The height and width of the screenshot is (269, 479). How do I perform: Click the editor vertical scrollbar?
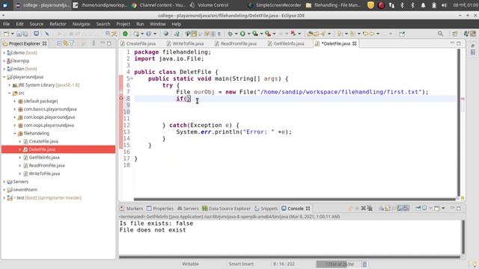click(458, 122)
